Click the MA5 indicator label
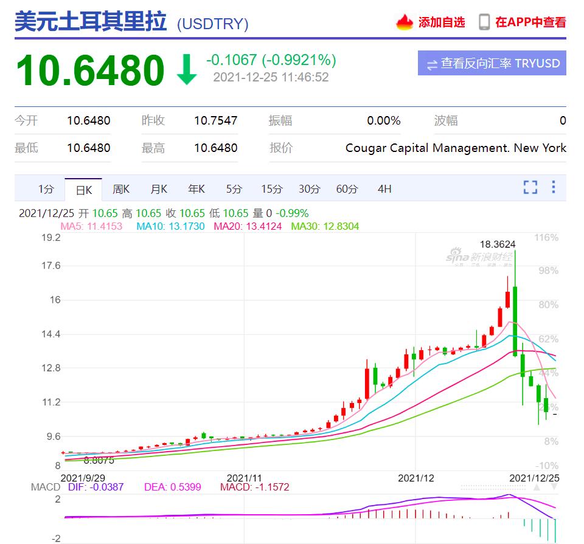This screenshot has height=544, width=584. 91,226
